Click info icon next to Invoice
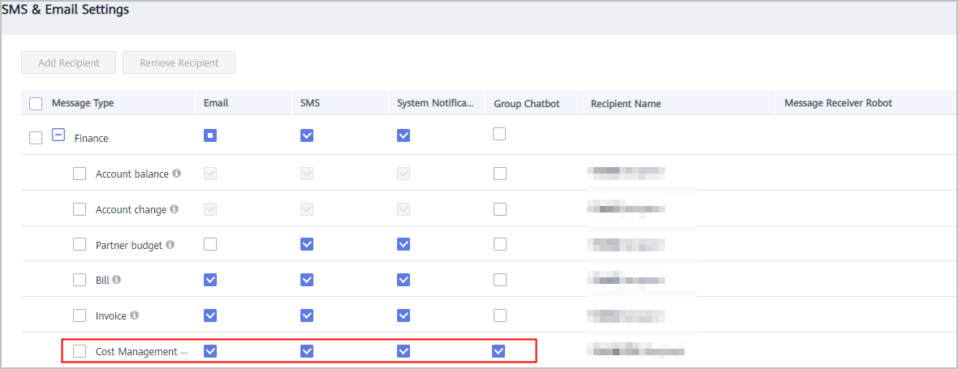This screenshot has height=369, width=958. [135, 315]
